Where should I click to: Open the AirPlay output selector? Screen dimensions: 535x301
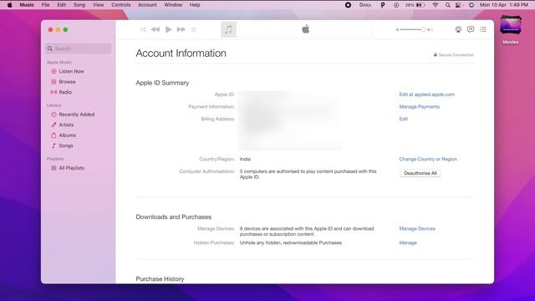458,30
